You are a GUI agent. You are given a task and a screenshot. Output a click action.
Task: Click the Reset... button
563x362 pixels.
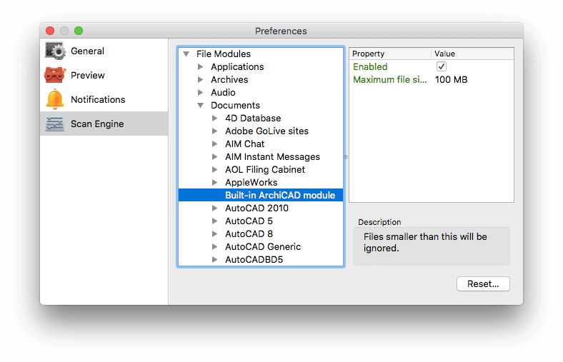(x=483, y=283)
